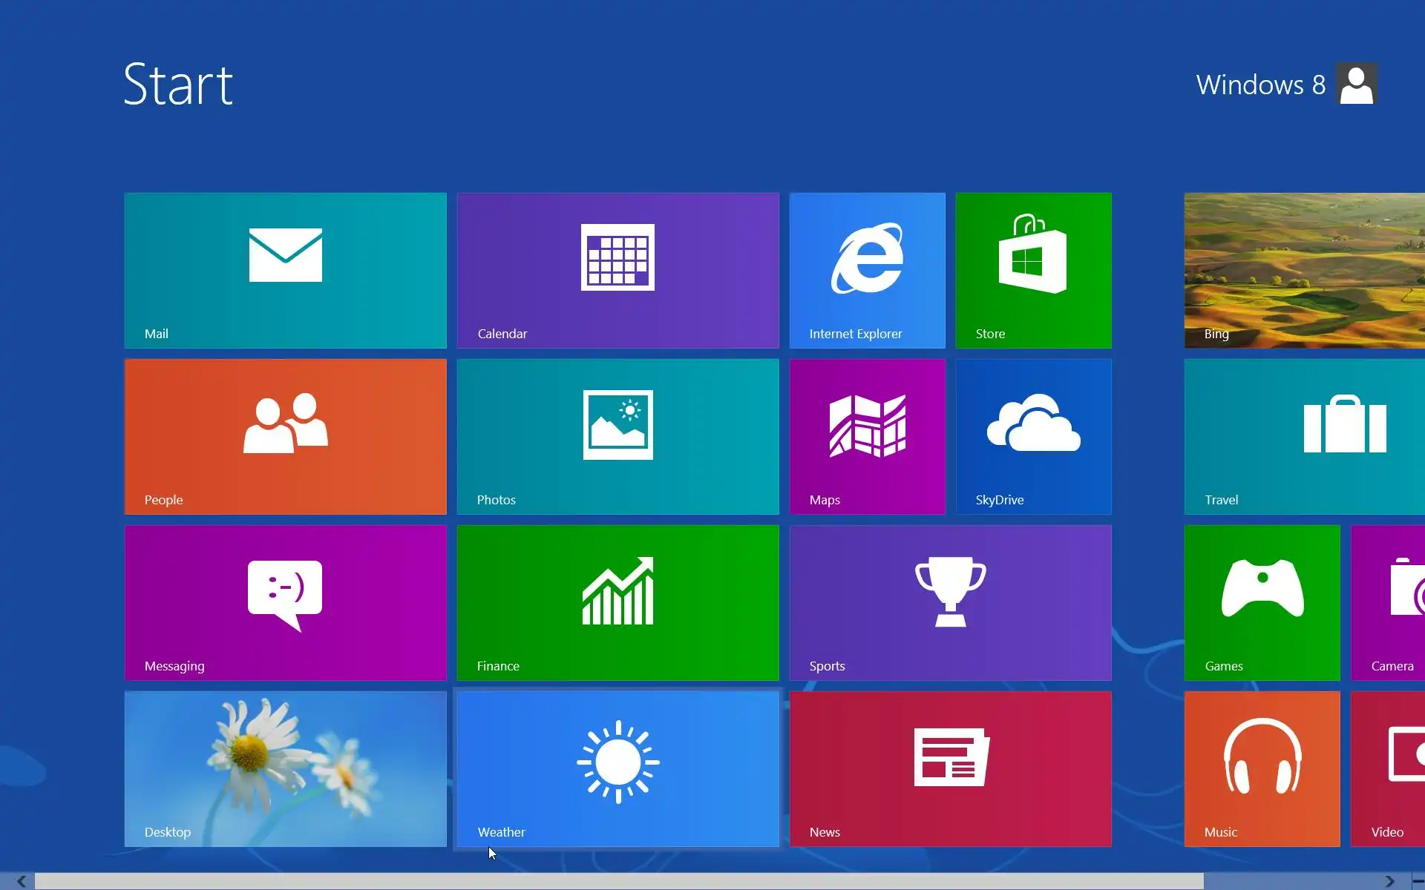
Task: Open the SkyDrive cloud tile
Action: [x=1033, y=436]
